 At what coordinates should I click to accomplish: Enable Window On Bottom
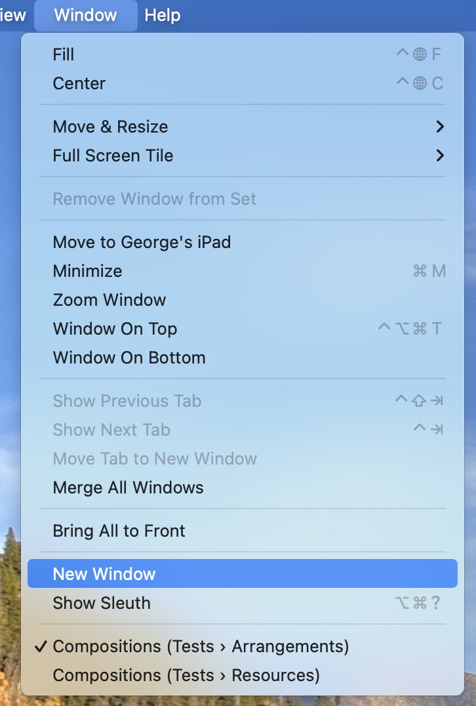coord(129,358)
